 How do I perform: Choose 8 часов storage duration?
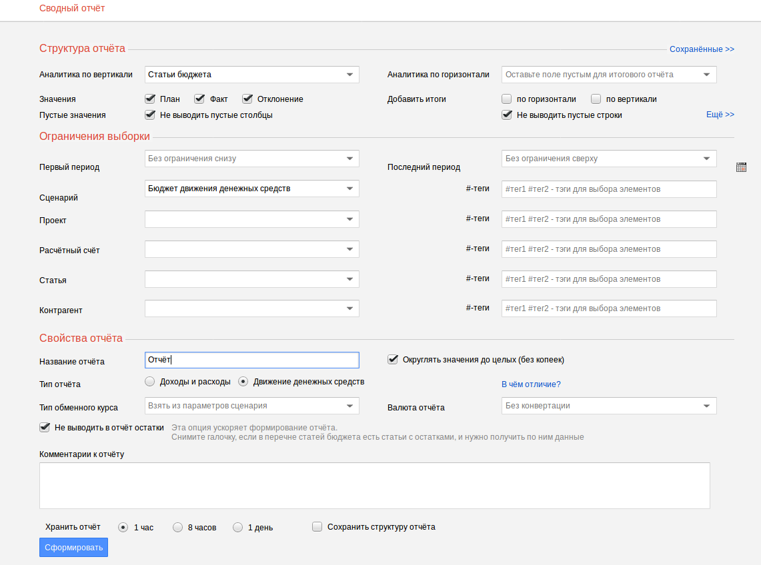177,527
